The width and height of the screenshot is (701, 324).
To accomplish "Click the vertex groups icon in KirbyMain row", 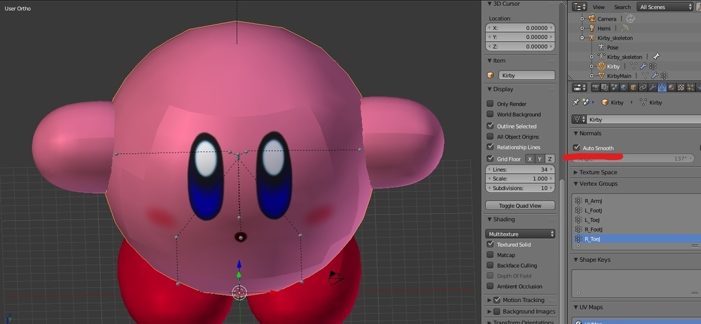I will (x=664, y=76).
